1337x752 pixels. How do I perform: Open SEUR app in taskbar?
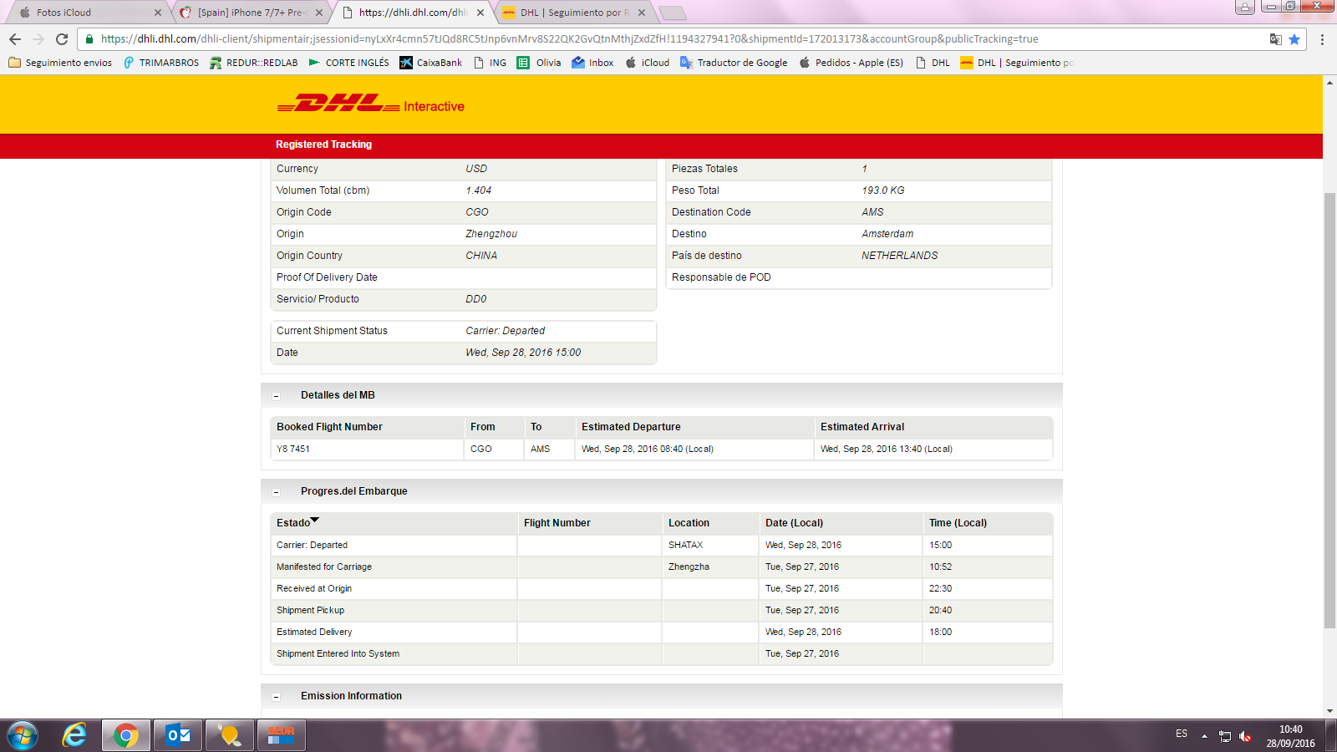(x=282, y=736)
